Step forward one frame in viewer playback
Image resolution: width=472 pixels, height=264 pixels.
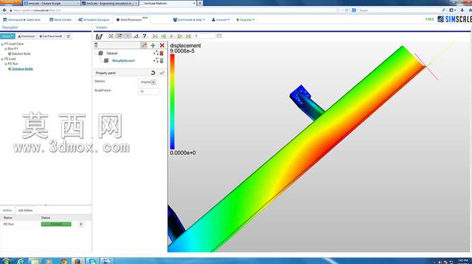[x=180, y=36]
